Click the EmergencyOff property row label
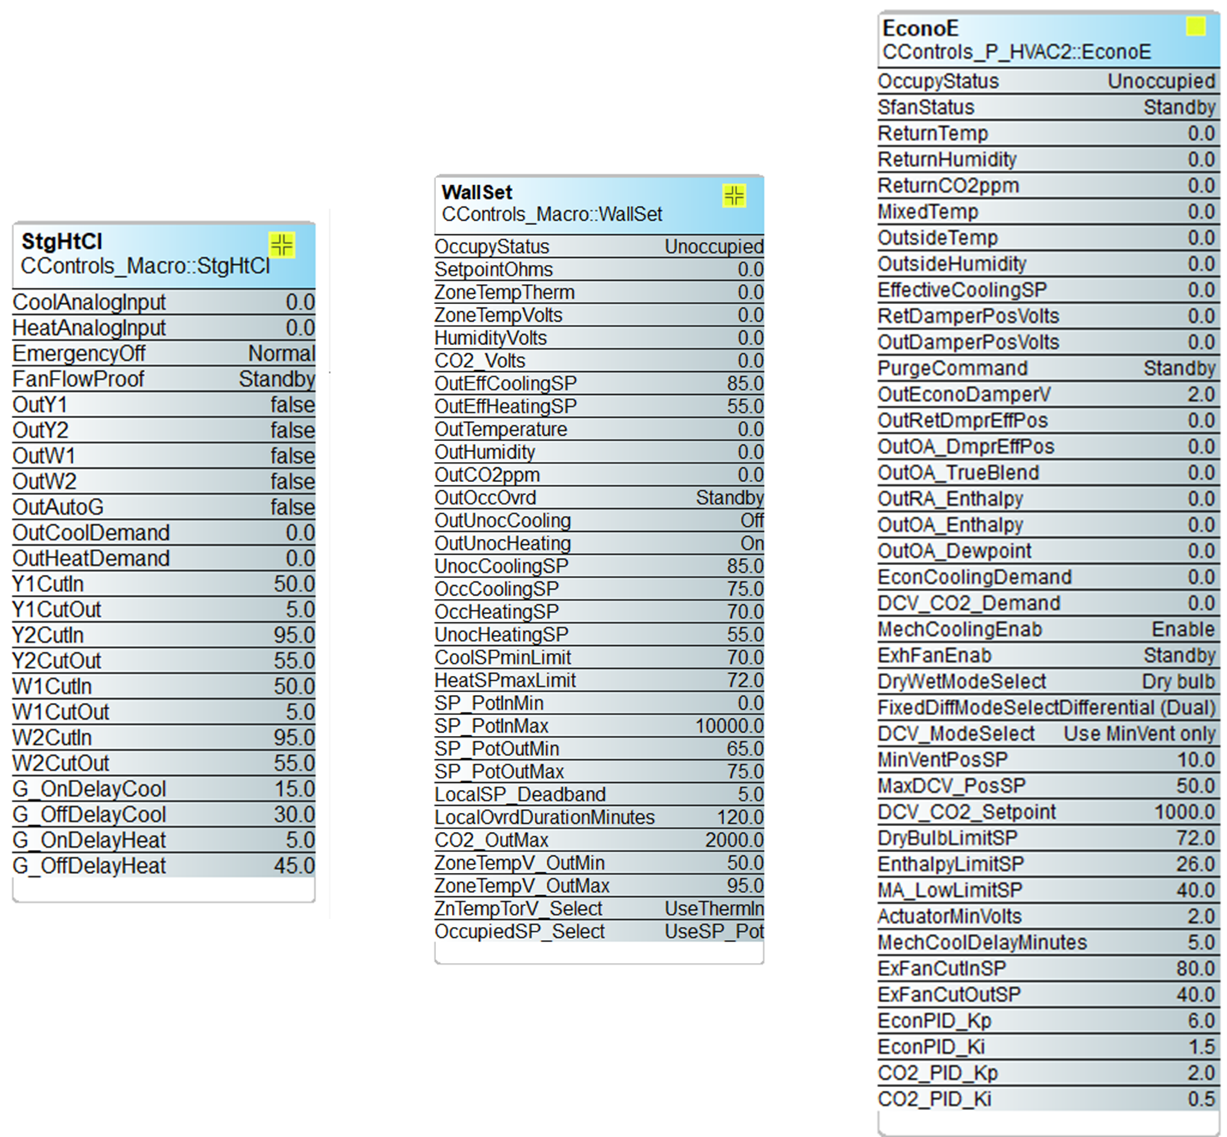 coord(79,354)
